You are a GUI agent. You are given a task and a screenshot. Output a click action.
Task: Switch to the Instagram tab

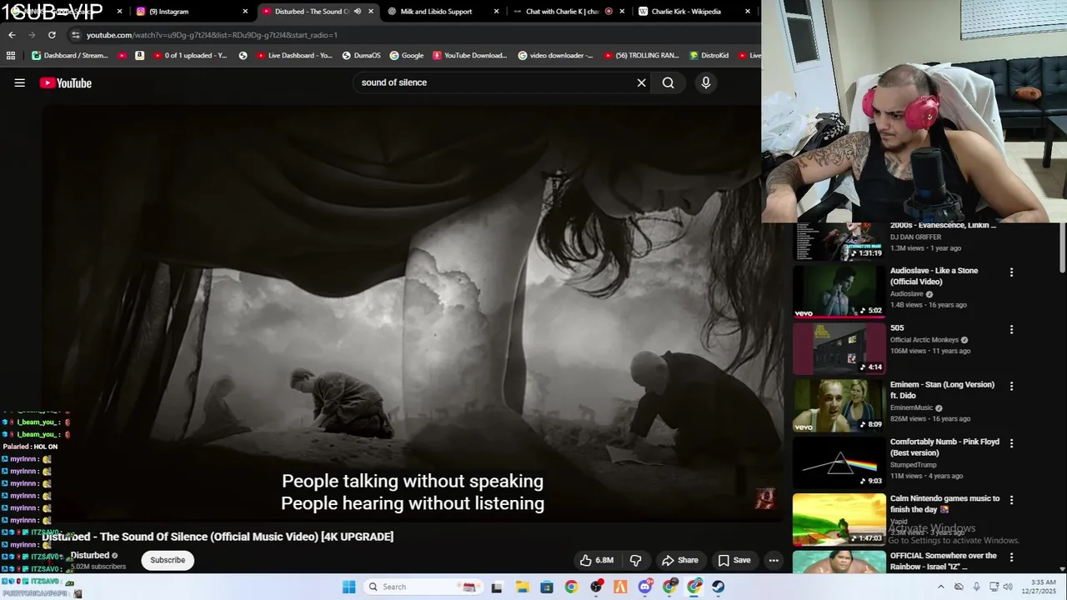[192, 12]
